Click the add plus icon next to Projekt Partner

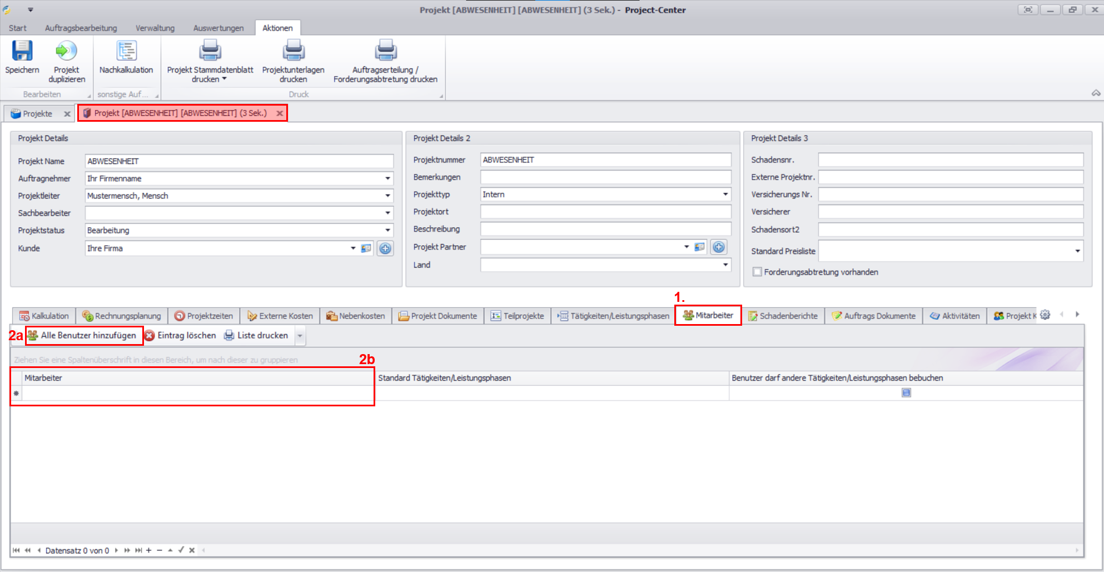point(719,247)
